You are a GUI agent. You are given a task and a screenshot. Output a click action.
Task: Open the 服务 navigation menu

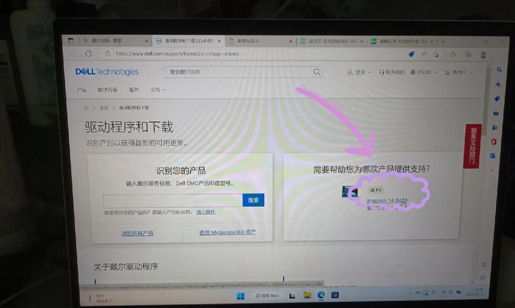(x=134, y=90)
